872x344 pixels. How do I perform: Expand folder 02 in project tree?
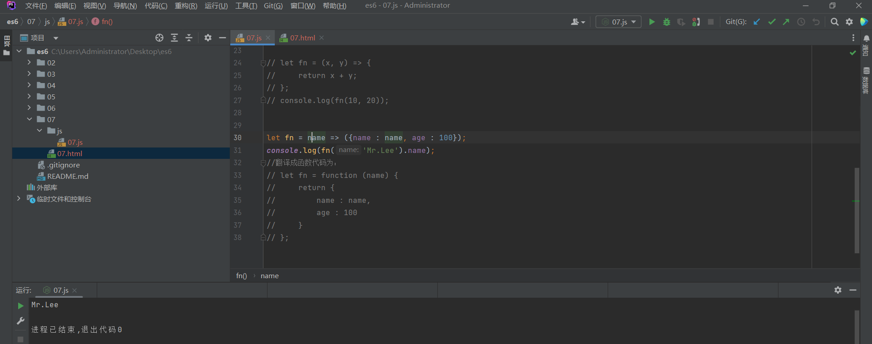point(29,63)
